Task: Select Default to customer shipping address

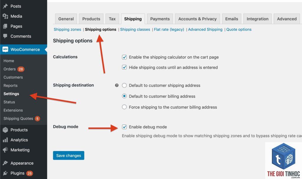Action: (x=124, y=85)
